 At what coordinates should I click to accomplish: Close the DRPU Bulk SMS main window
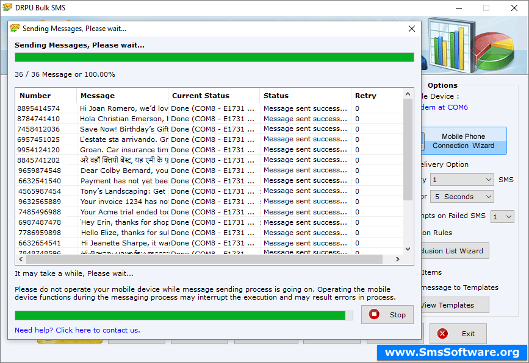(x=514, y=8)
